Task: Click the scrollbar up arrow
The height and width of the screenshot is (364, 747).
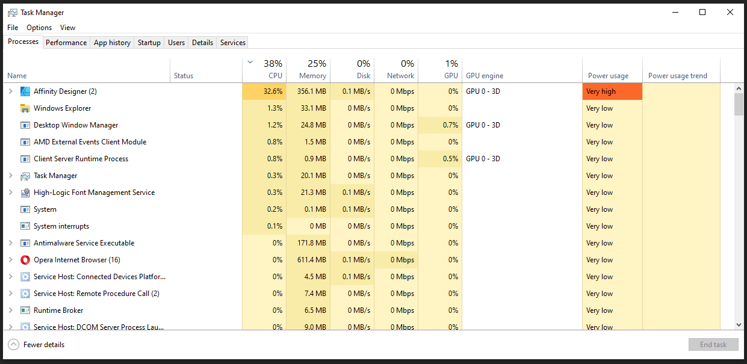Action: tap(739, 88)
